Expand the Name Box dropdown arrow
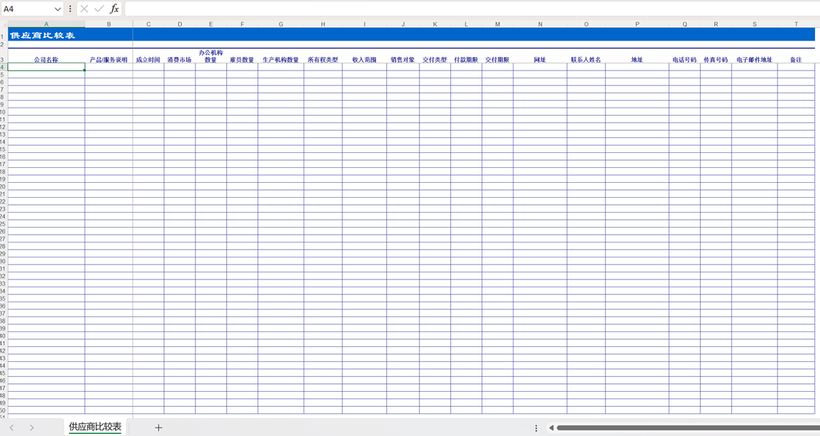This screenshot has height=436, width=820. 58,9
